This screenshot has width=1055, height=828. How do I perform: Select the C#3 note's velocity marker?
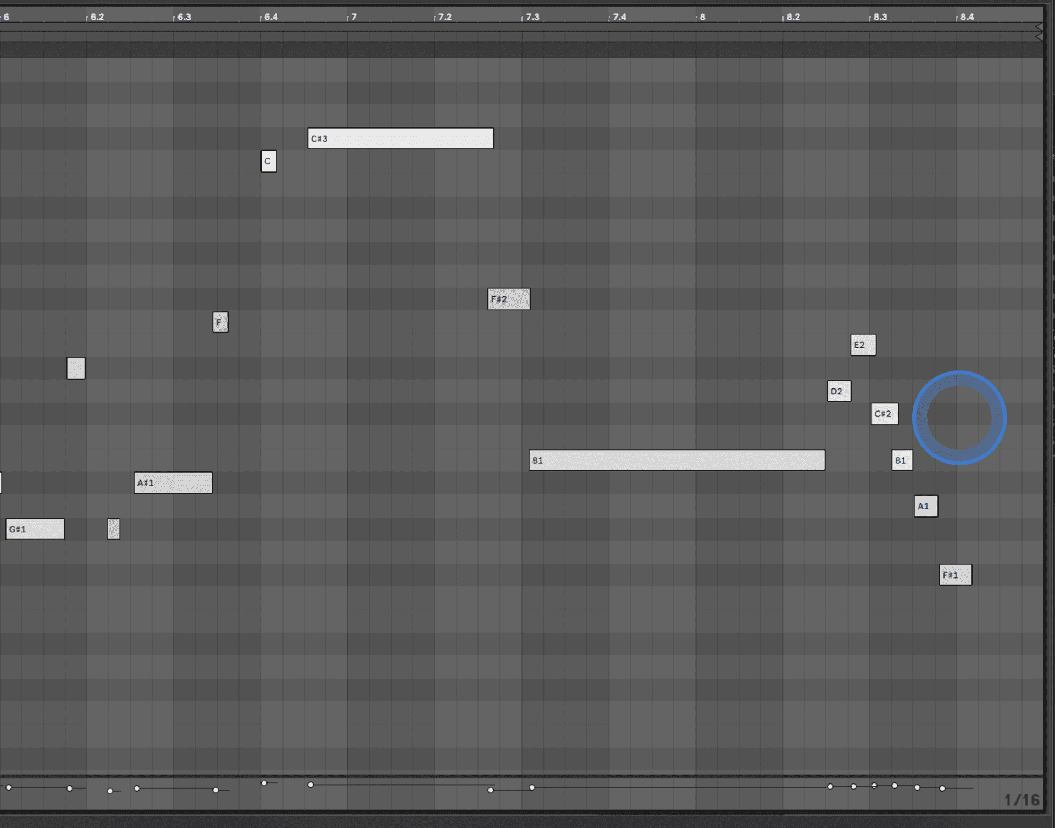[x=310, y=785]
